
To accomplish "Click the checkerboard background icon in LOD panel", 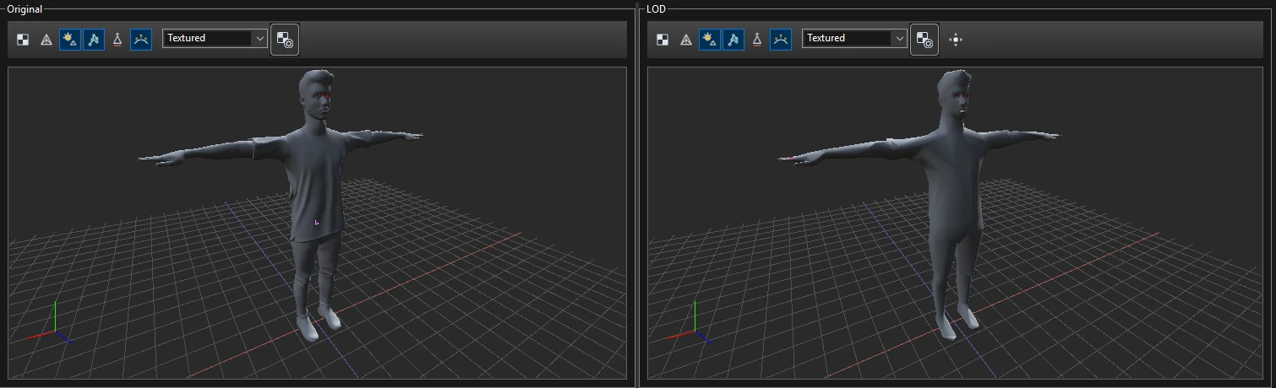I will 663,40.
